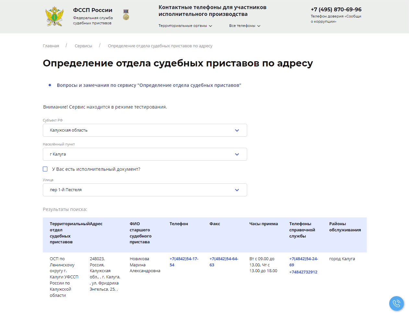Click the chevron in the Субъект РФ field
The height and width of the screenshot is (313, 409).
(237, 130)
